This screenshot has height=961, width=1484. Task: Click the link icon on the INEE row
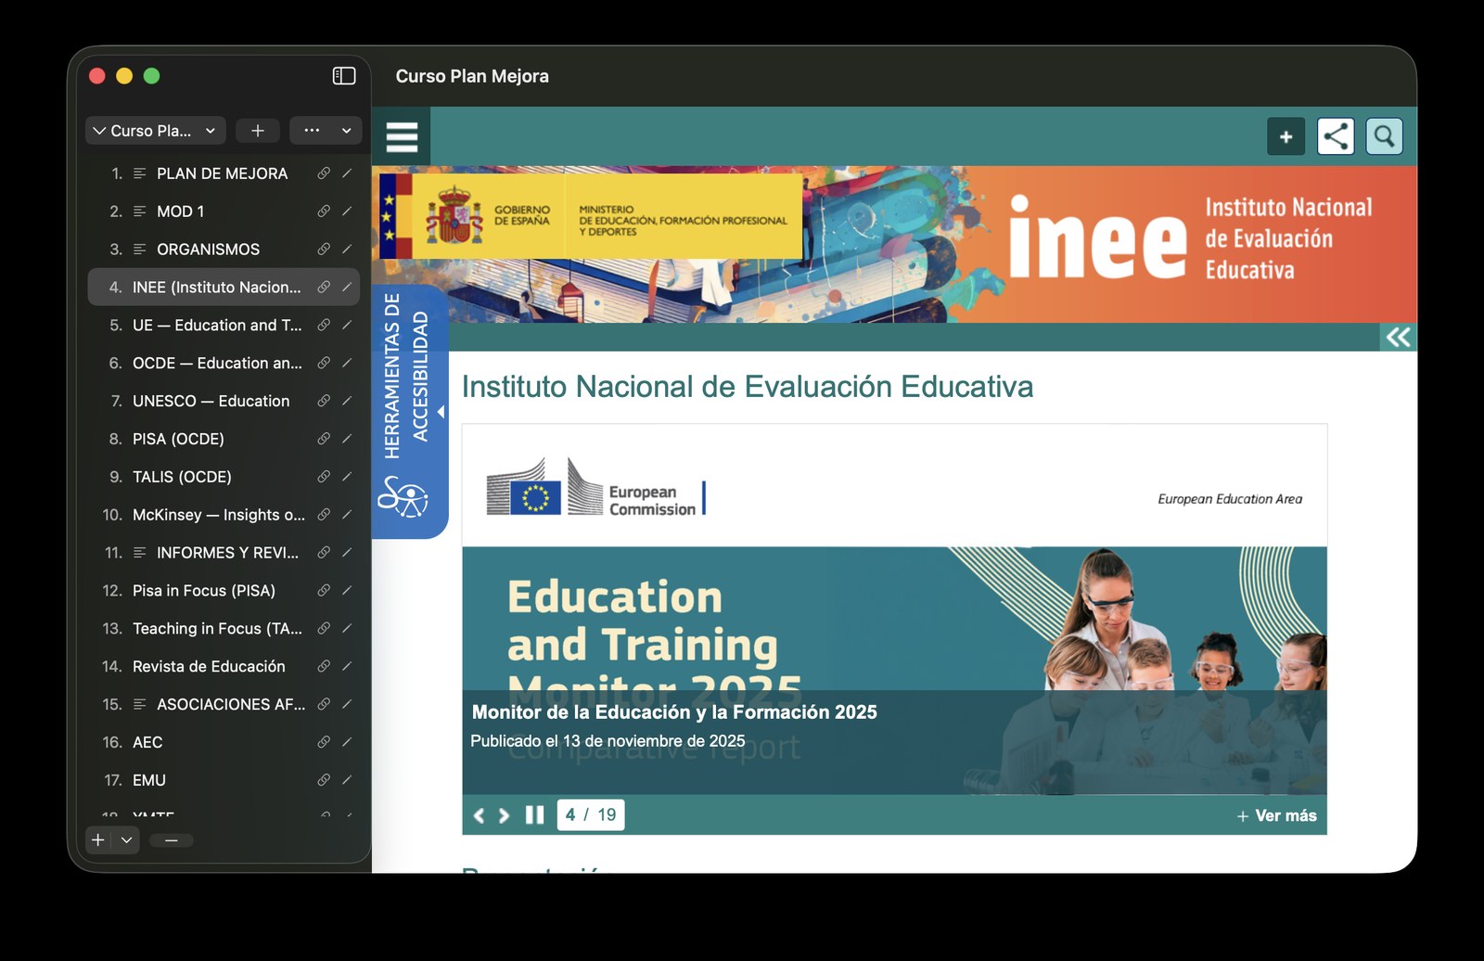324,288
